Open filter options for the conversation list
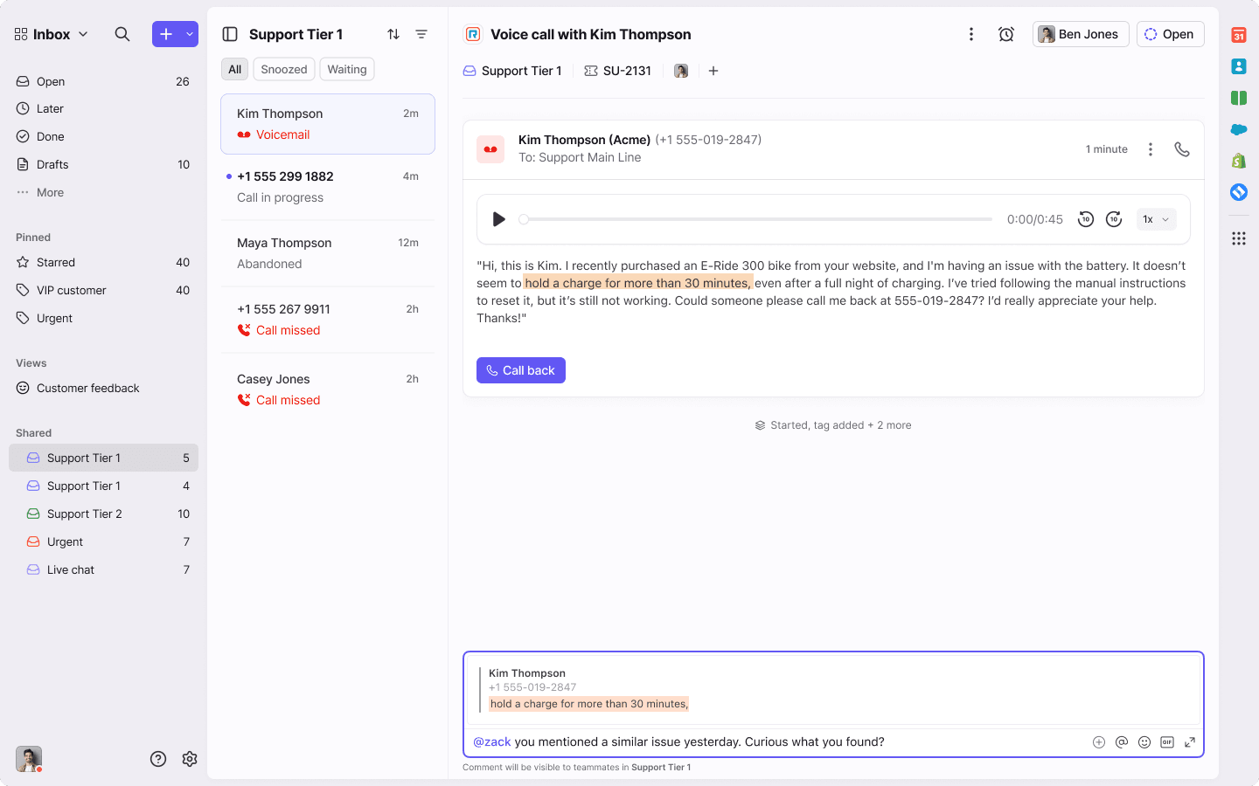 (421, 33)
